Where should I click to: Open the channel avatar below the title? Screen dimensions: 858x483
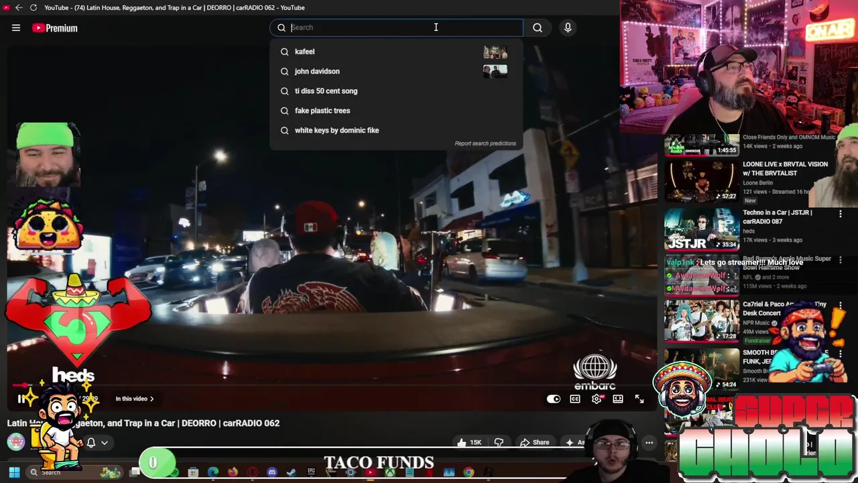(16, 441)
